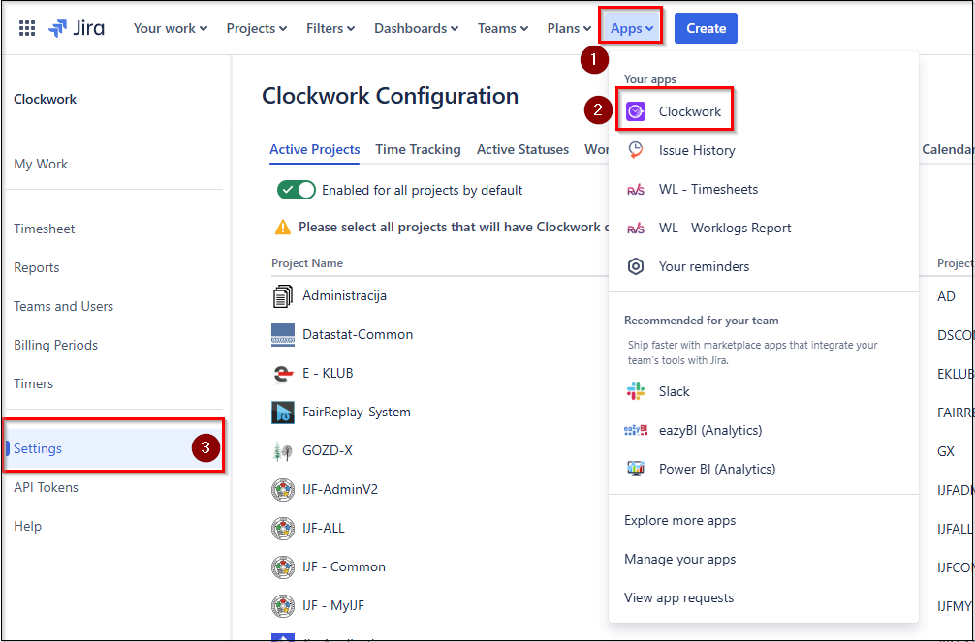Select Your reminders from Apps menu

tap(764, 266)
